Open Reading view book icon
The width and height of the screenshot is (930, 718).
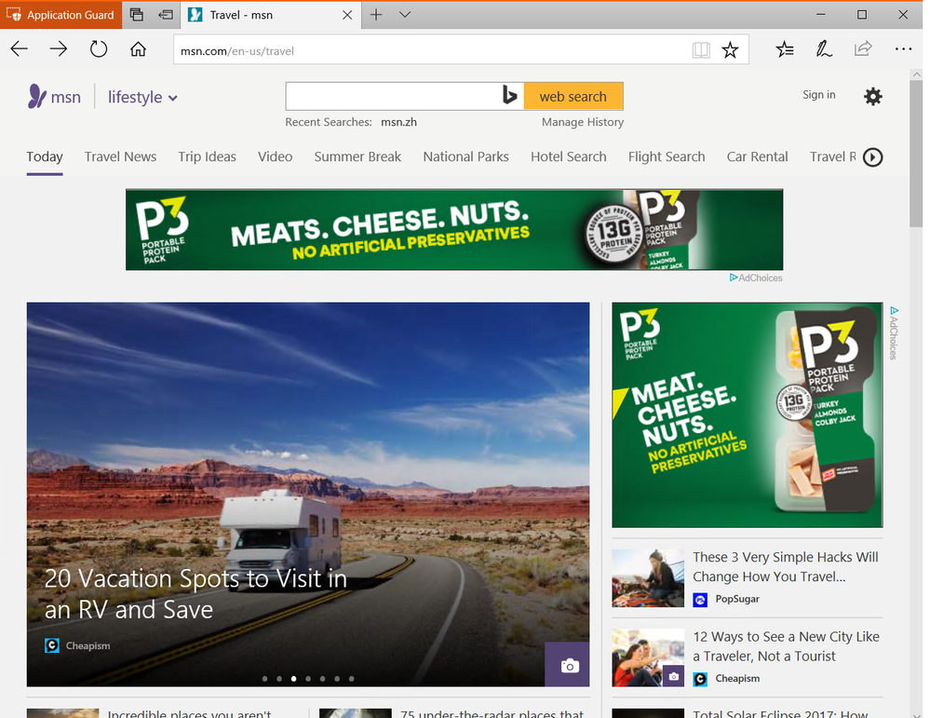[701, 50]
